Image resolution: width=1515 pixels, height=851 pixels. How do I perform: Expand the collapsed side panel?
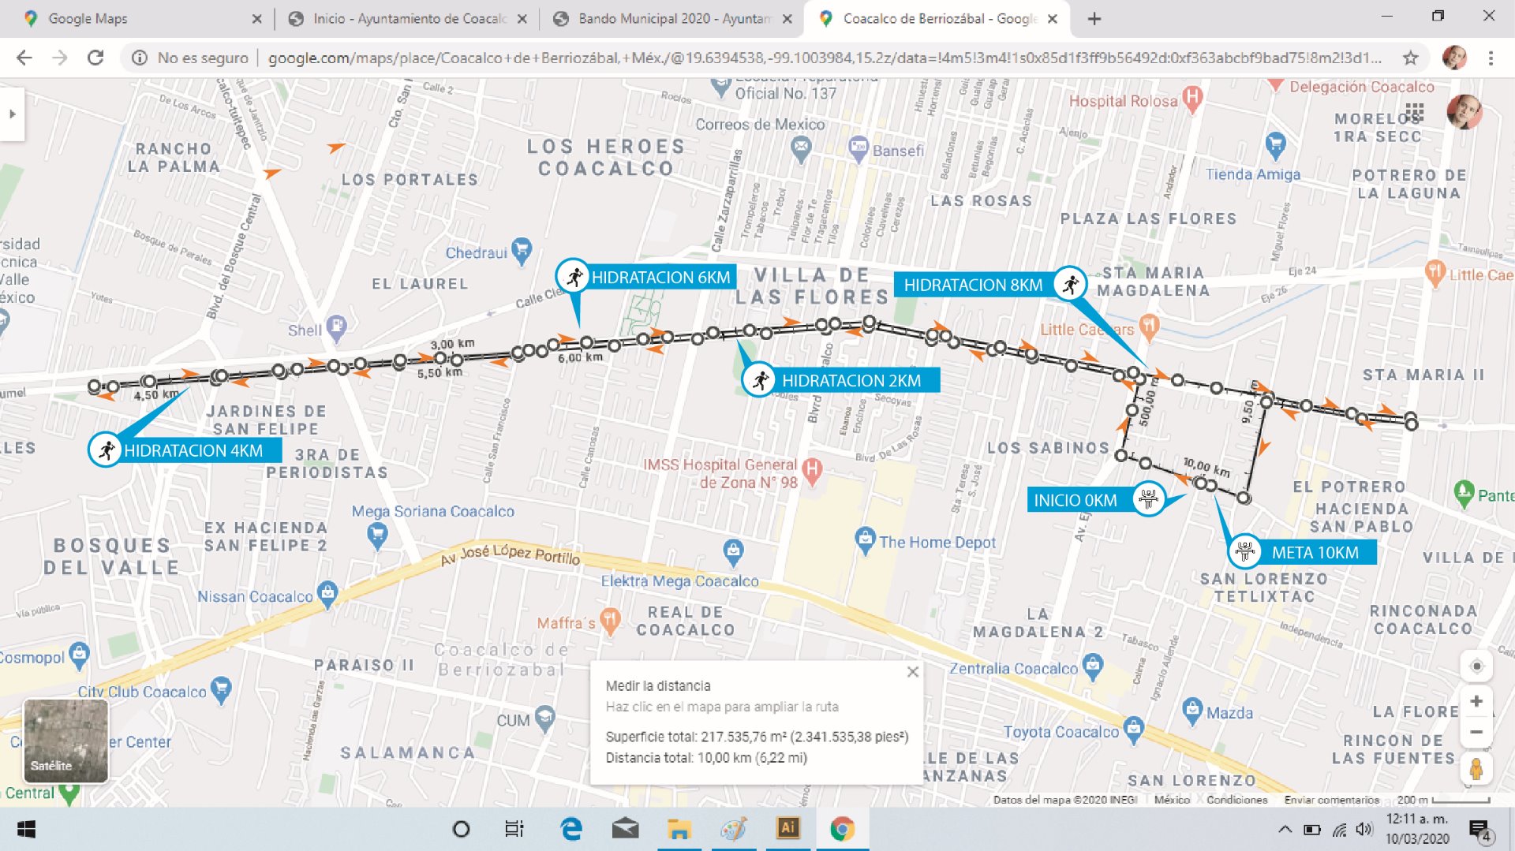12,114
